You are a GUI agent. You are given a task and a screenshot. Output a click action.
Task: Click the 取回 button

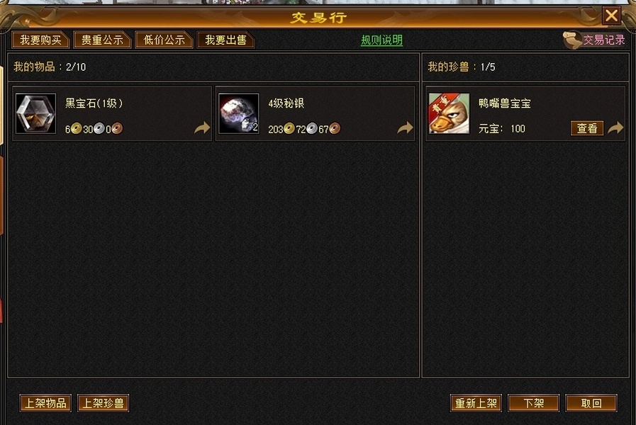point(591,403)
